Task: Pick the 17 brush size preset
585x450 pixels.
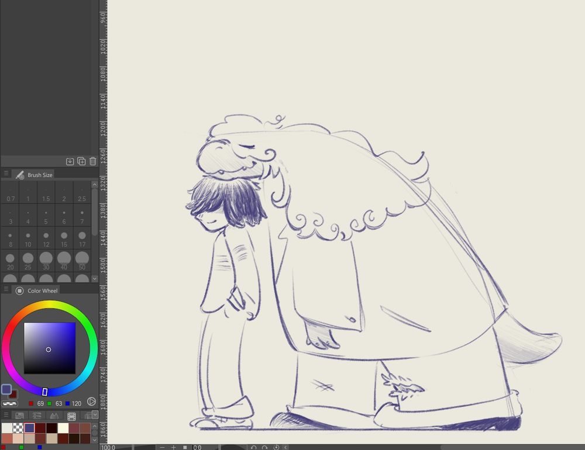Action: (82, 238)
